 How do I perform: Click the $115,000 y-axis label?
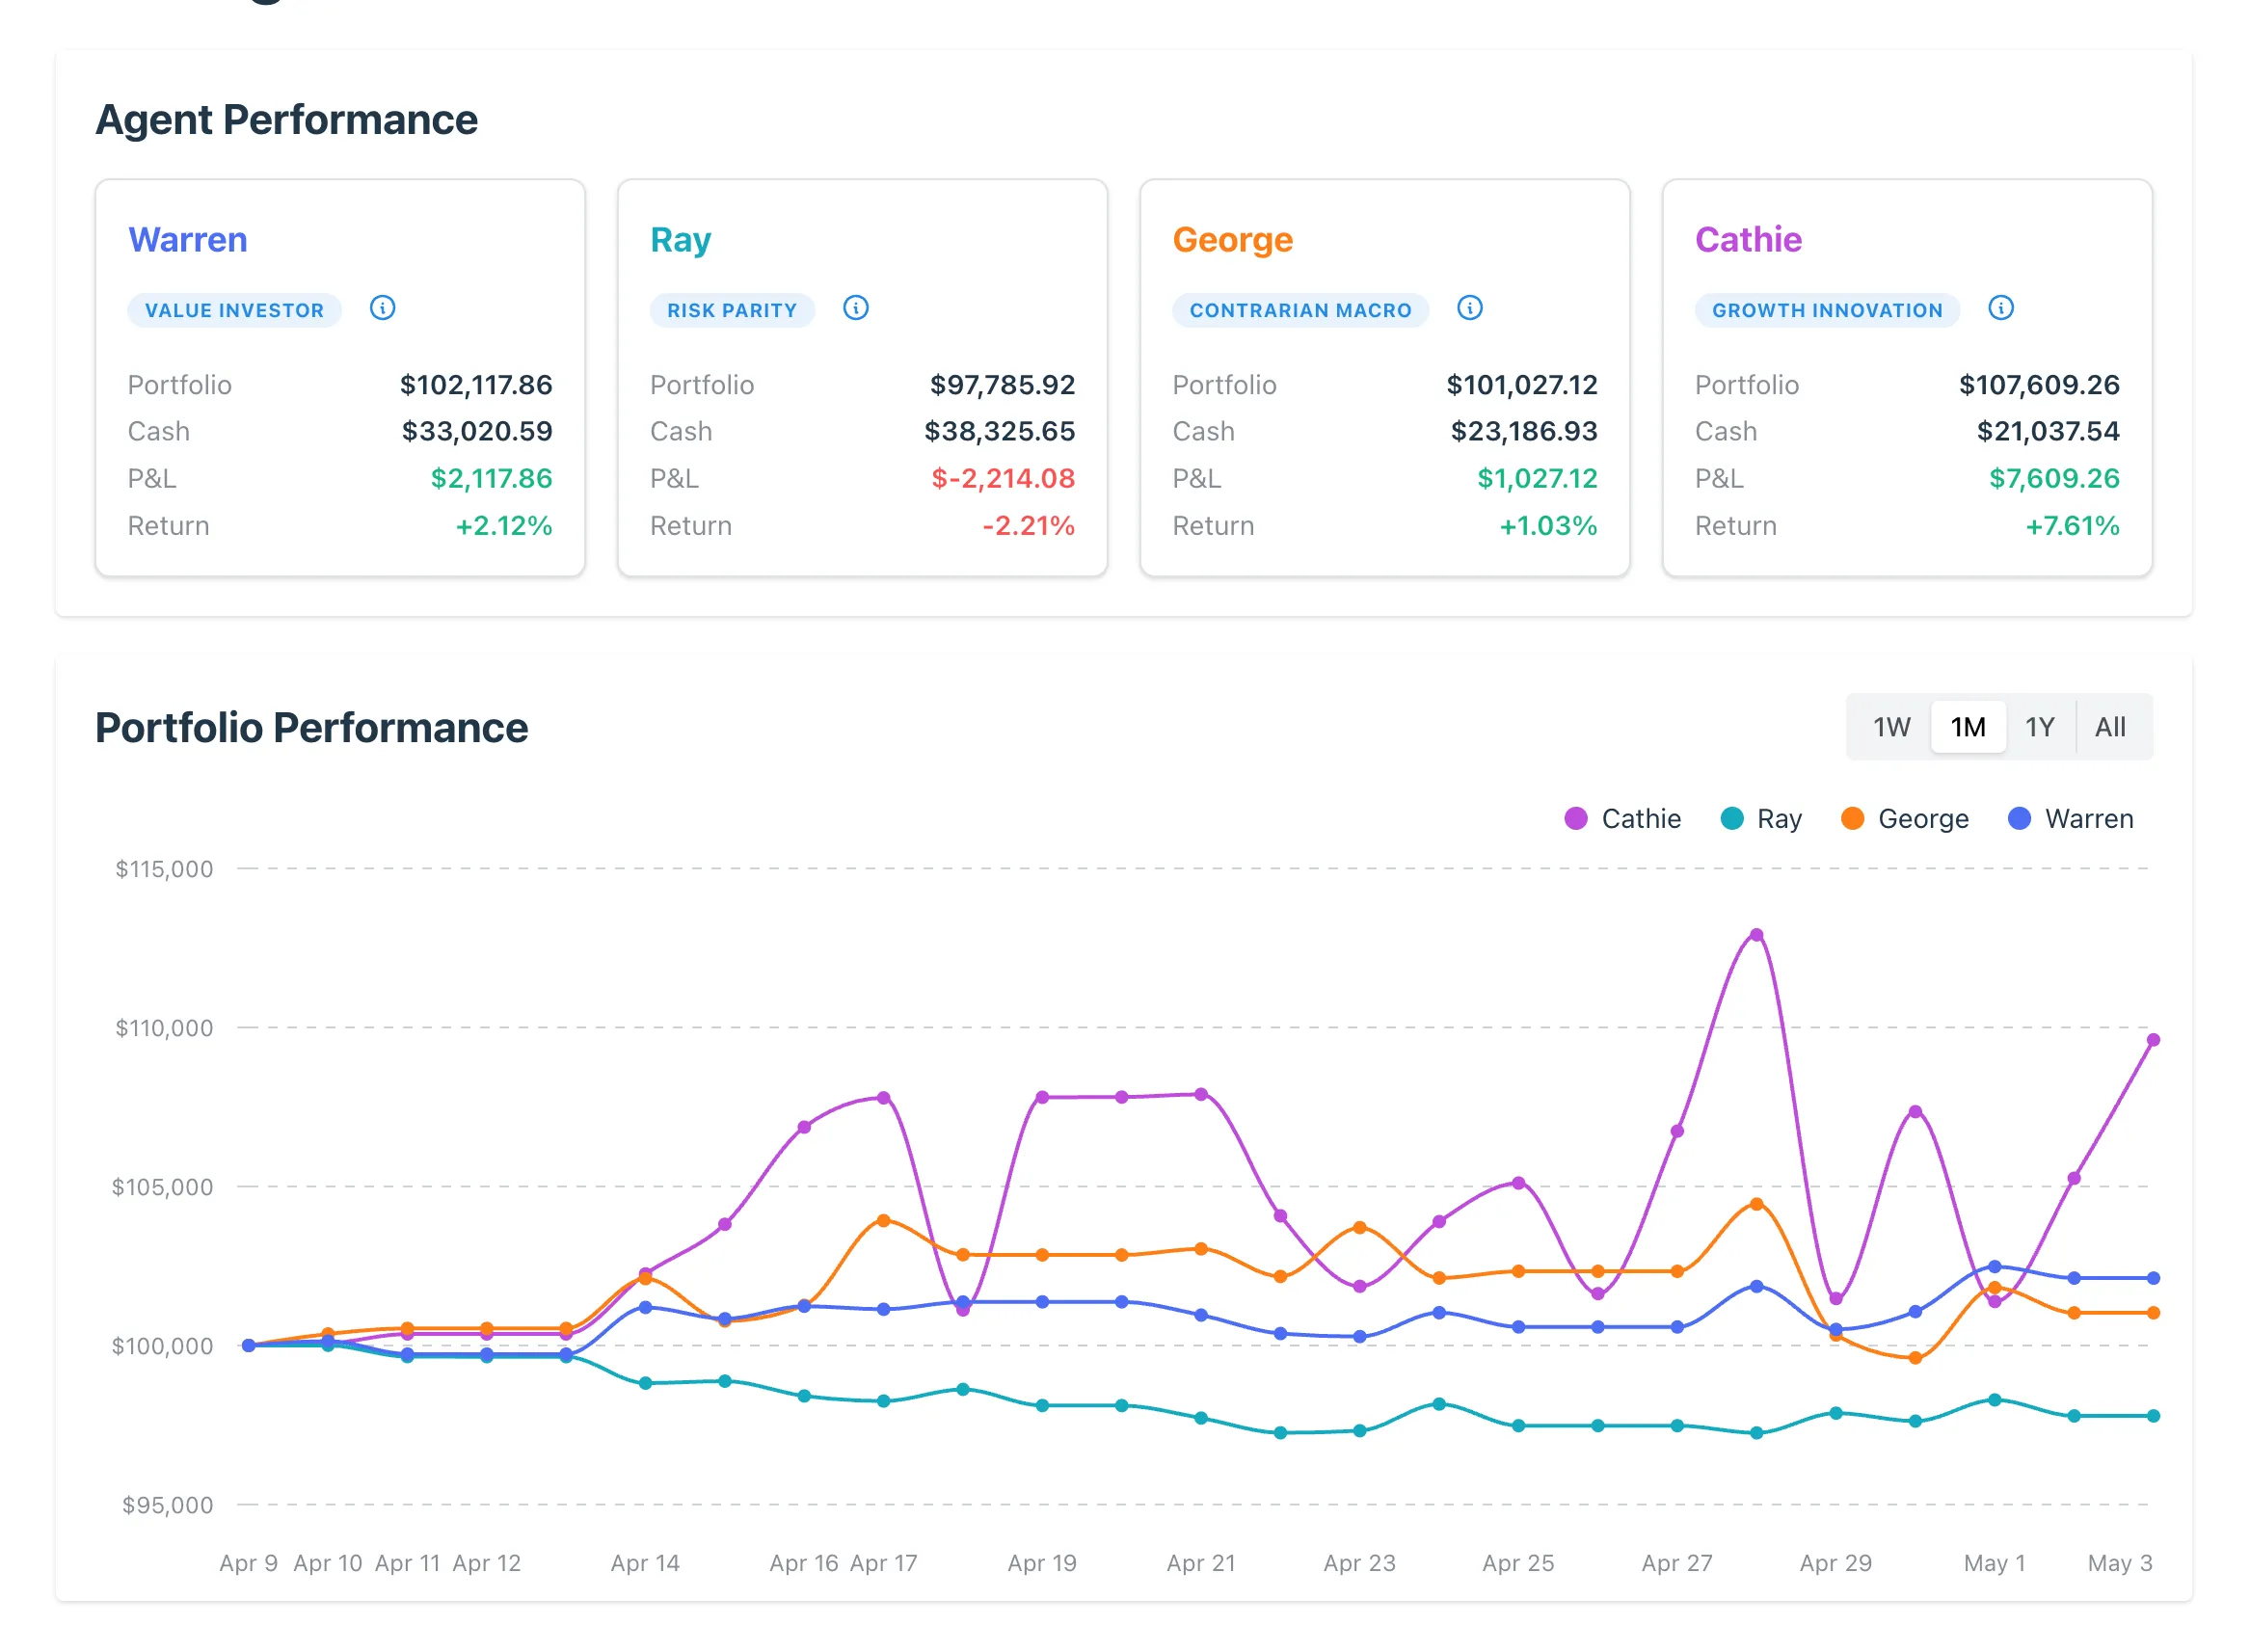[164, 869]
